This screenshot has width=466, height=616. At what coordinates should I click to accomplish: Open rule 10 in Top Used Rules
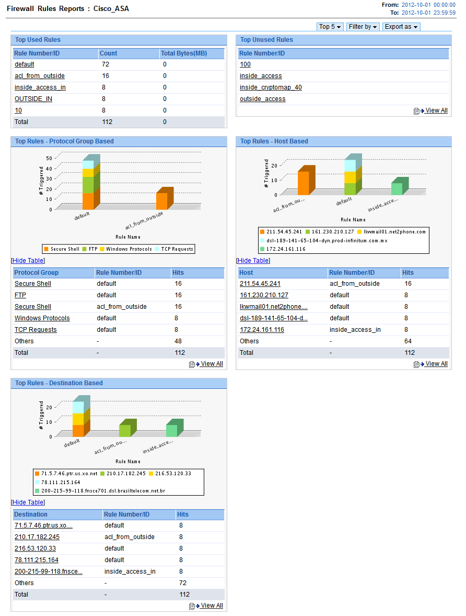18,110
